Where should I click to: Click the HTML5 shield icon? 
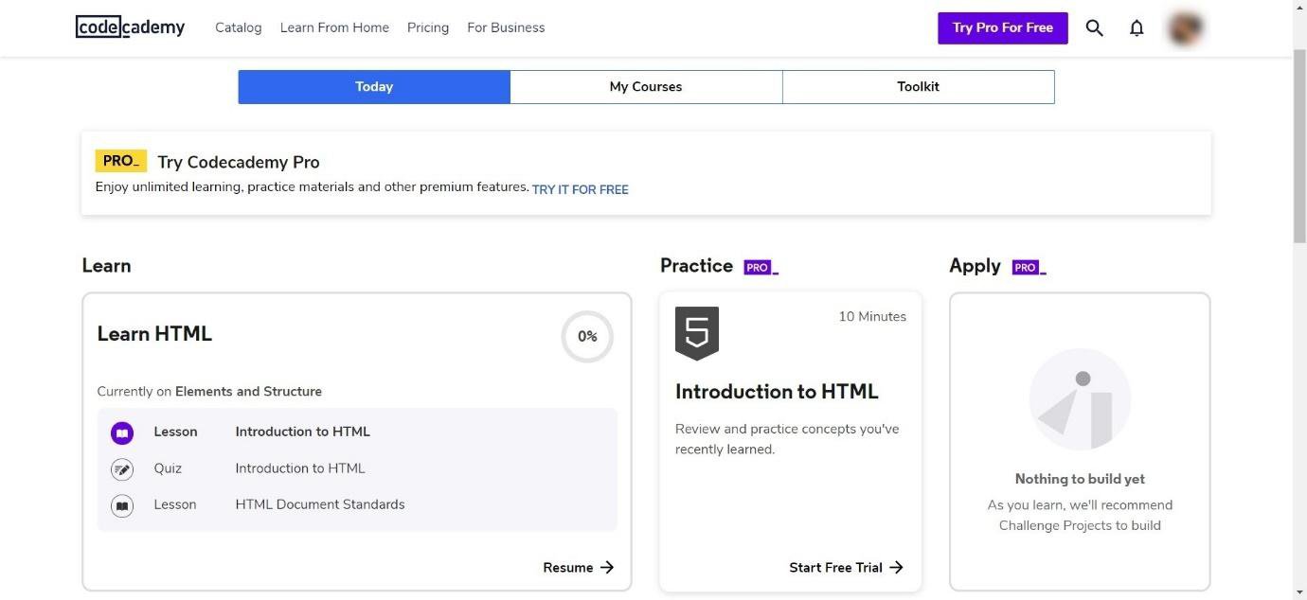pyautogui.click(x=697, y=333)
